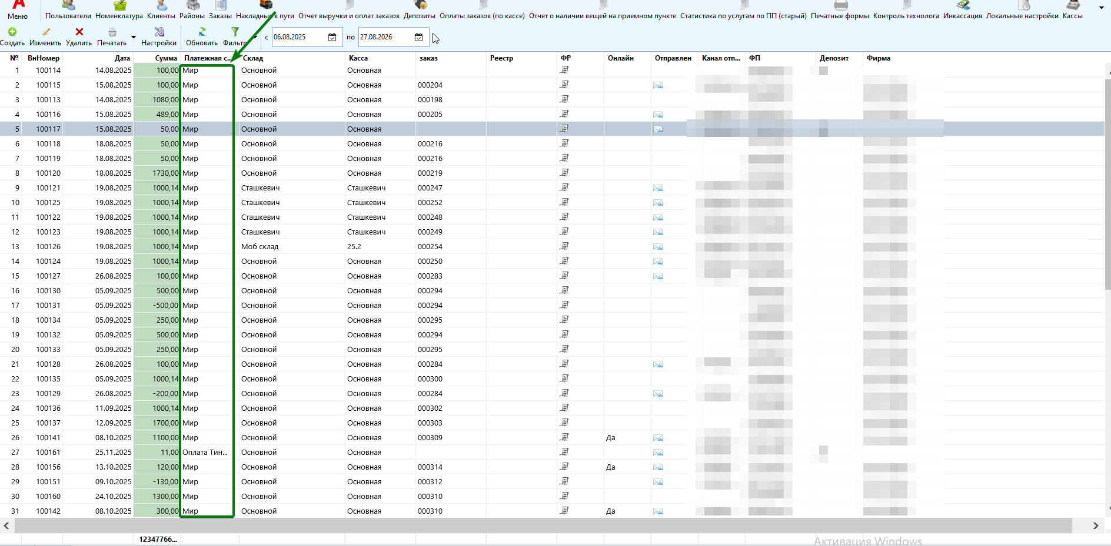Open the Меню application menu
The width and height of the screenshot is (1111, 546).
18,10
